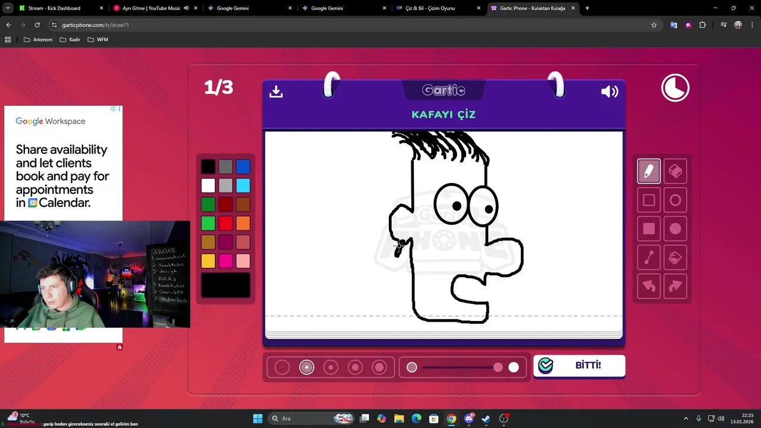Pick the hot pink color swatch
The height and width of the screenshot is (428, 761).
coord(225,261)
